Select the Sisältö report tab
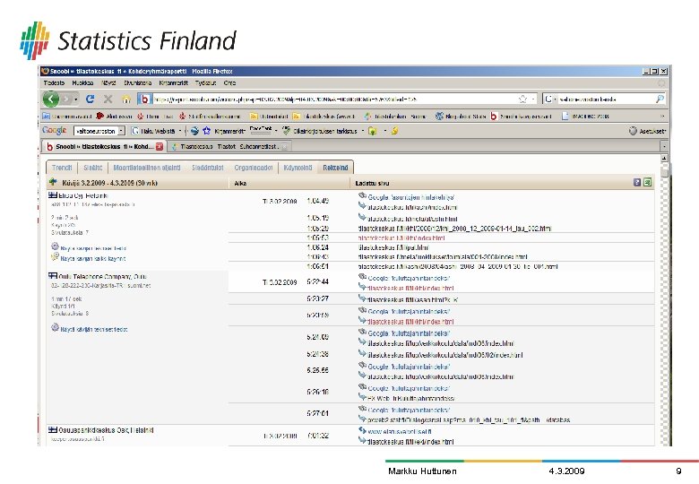 coord(92,168)
